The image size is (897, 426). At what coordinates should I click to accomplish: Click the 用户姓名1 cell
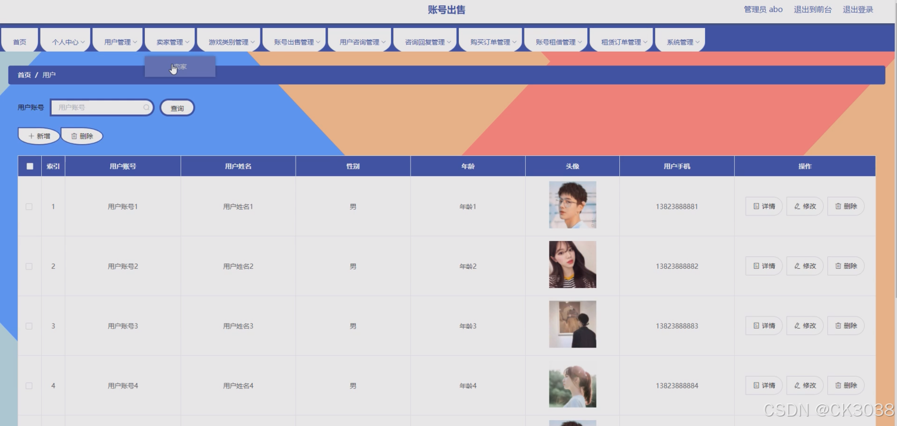[x=238, y=206]
